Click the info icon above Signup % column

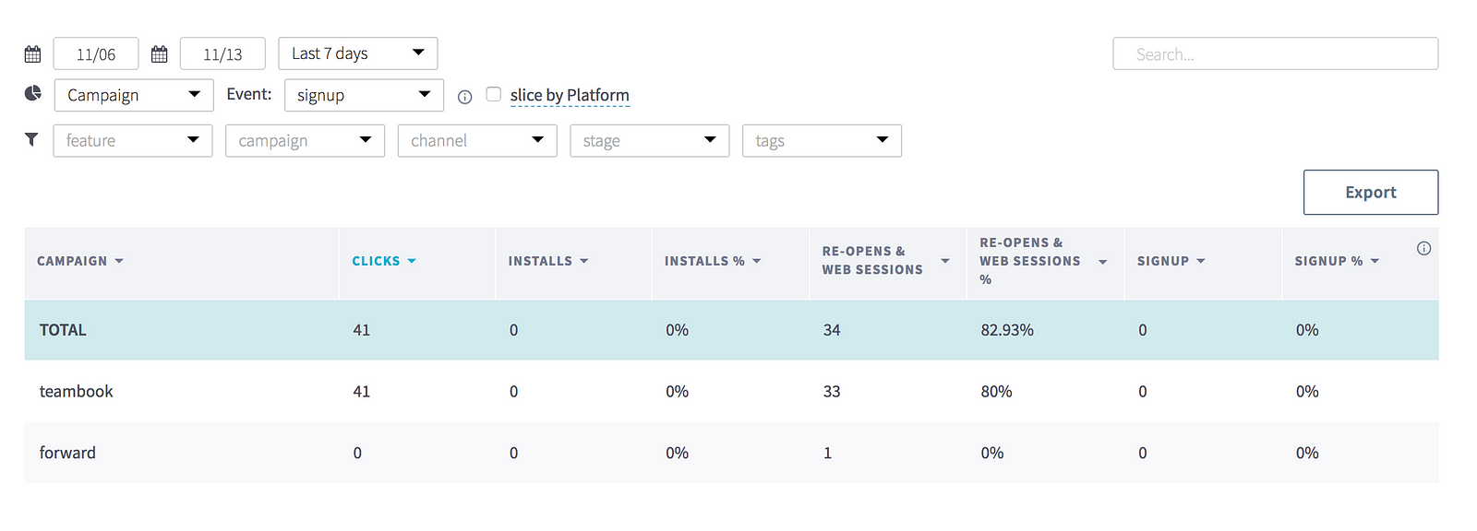[x=1423, y=248]
